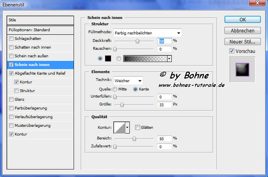Viewport: 268px width, 177px height.
Task: Open the Füllmethode dropdown
Action: [147, 33]
